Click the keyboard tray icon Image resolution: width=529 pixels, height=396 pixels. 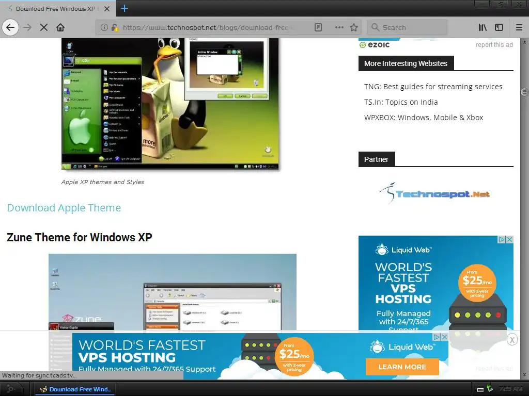coord(480,390)
